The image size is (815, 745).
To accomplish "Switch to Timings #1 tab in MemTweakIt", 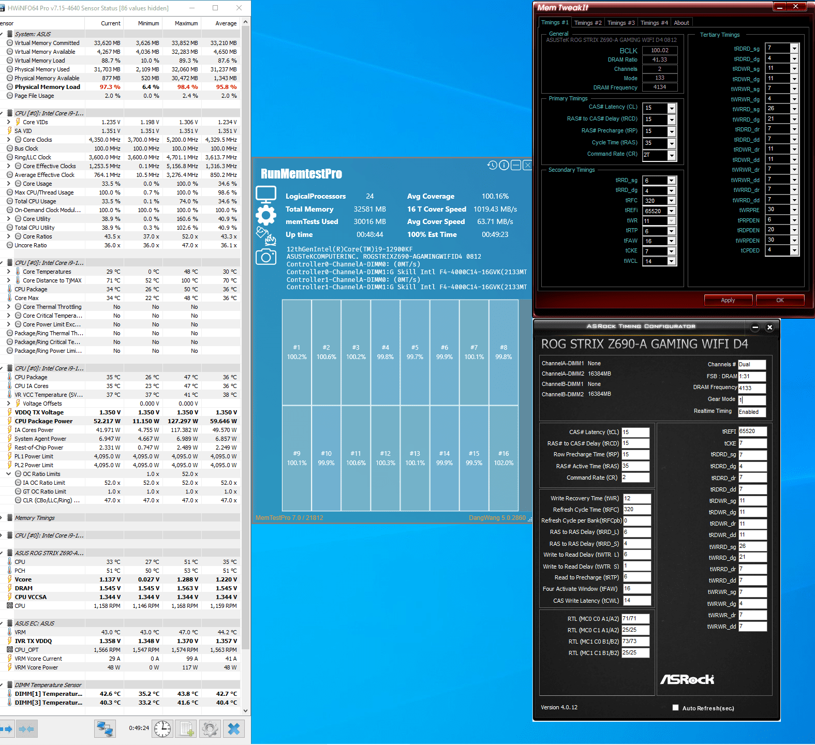I will 555,22.
